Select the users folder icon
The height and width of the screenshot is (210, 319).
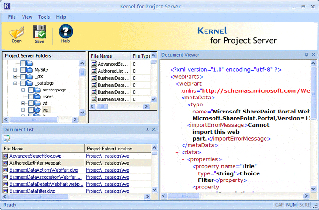point(38,97)
